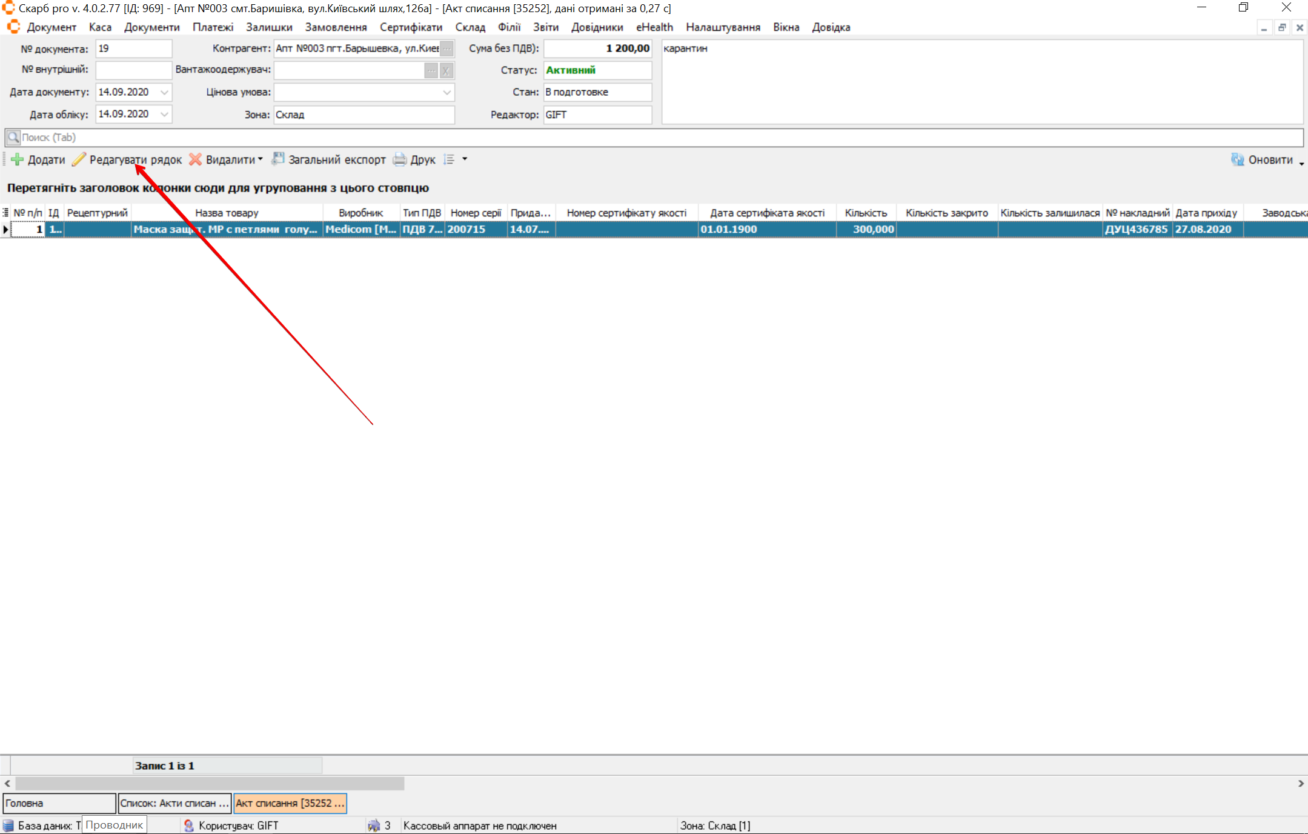Open Дата обліку date dropdown
This screenshot has height=834, width=1308.
[x=164, y=114]
